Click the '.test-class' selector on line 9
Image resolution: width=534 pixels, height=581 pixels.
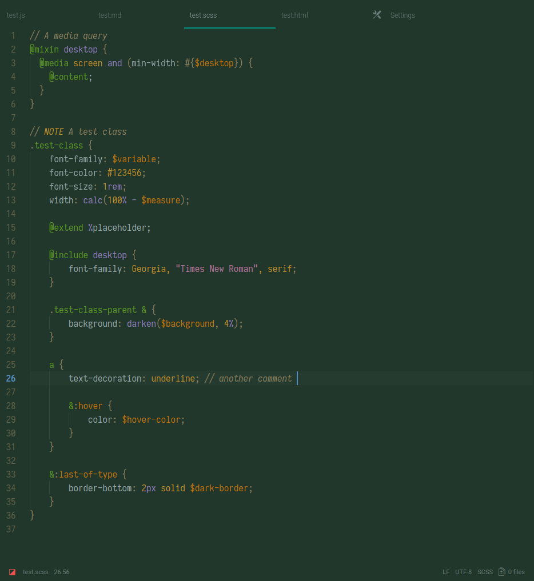[x=57, y=146]
